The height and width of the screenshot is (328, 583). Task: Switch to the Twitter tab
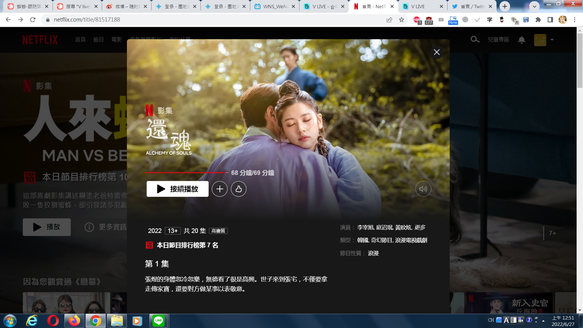tap(472, 6)
